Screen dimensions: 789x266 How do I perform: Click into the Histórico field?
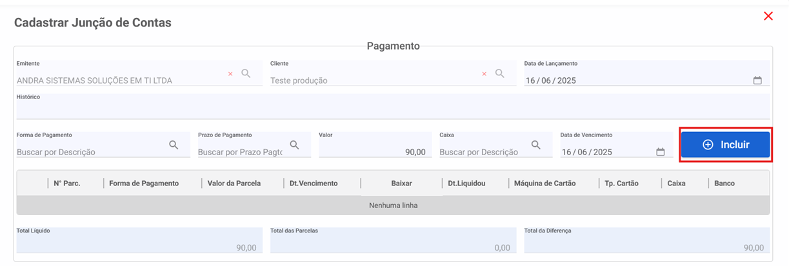coord(393,106)
